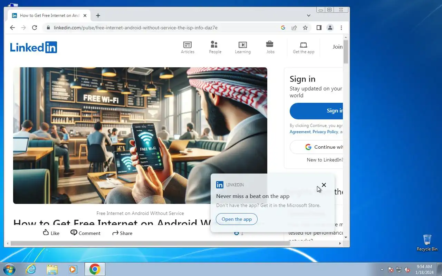
Task: Open a new tab
Action: tap(98, 16)
